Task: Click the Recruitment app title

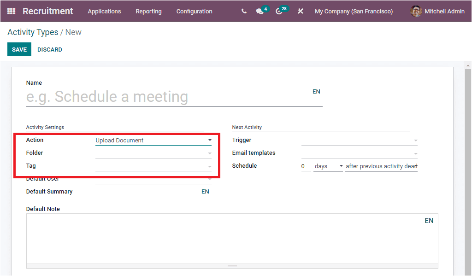Action: pos(47,11)
